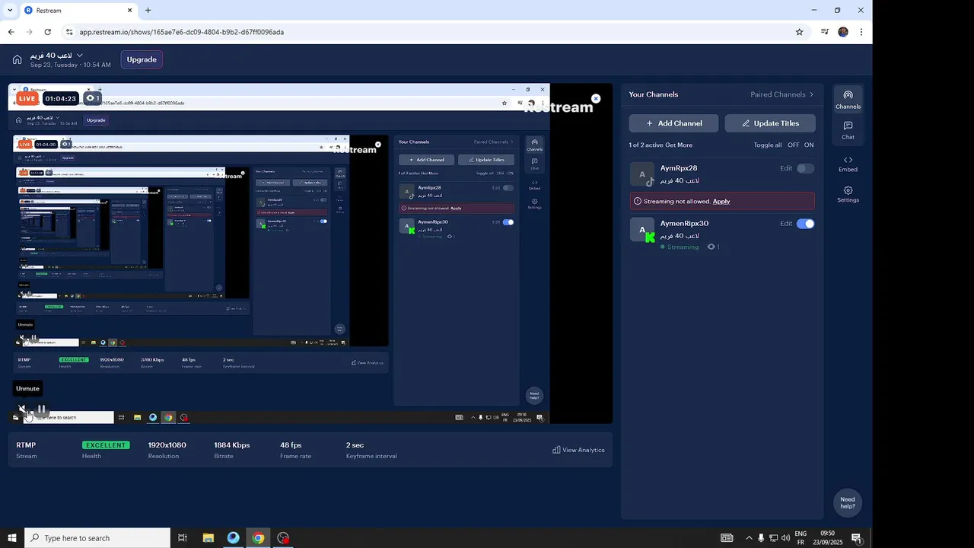View site information icon in address bar
This screenshot has height=548, width=974.
click(x=69, y=32)
